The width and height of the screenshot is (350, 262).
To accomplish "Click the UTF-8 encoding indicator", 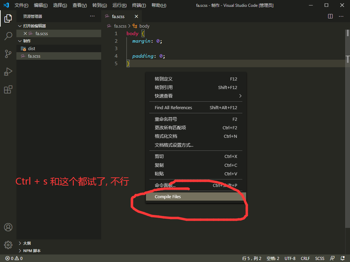I will 290,259.
